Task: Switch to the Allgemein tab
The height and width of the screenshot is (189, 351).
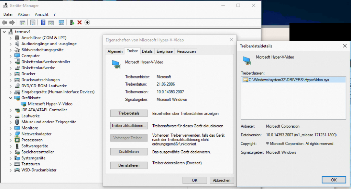Action: (x=115, y=51)
